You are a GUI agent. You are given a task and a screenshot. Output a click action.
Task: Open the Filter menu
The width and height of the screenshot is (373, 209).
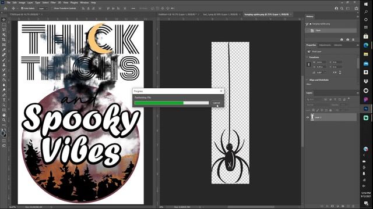[53, 2]
